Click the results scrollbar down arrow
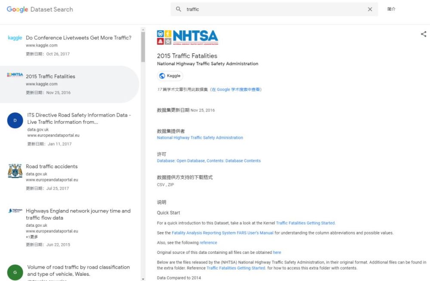Image resolution: width=430 pixels, height=281 pixels. [143, 279]
